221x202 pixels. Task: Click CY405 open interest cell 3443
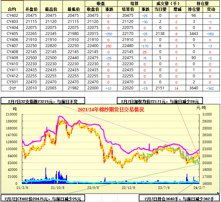tap(193, 34)
